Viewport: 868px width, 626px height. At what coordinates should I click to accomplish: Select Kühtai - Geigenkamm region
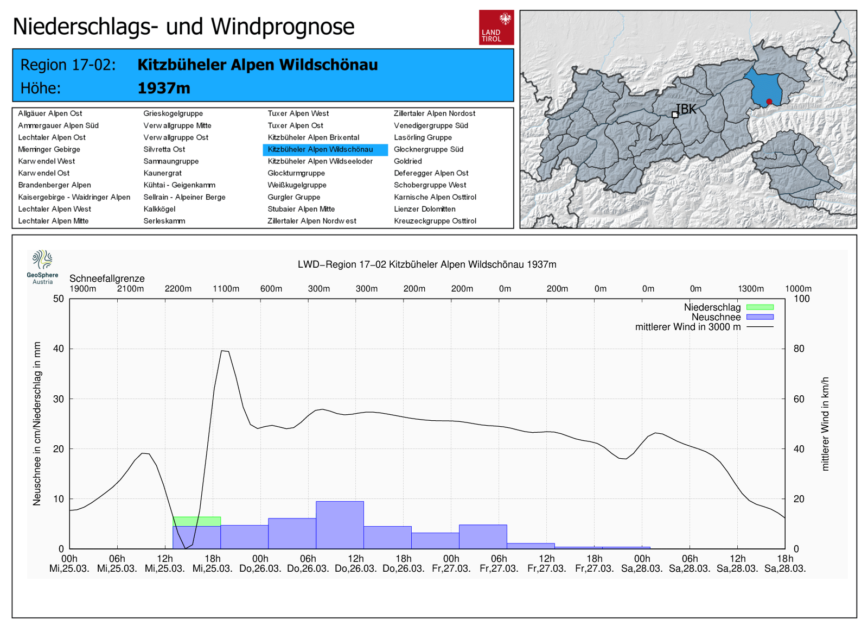[x=179, y=185]
